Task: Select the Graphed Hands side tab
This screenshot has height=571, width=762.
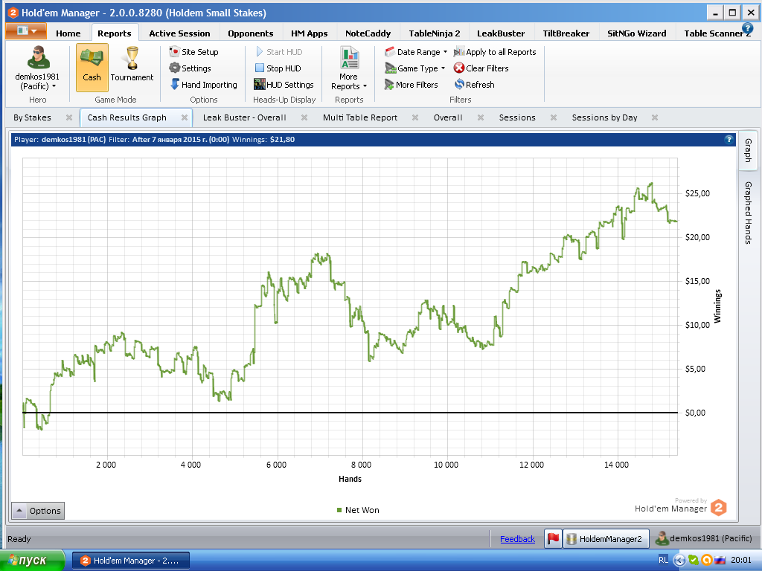Action: pyautogui.click(x=749, y=212)
